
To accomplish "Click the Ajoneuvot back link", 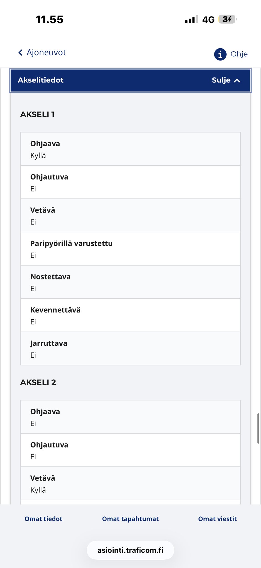I will pos(46,52).
